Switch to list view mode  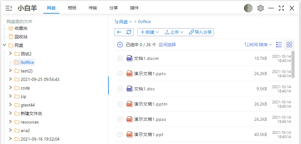(x=279, y=45)
